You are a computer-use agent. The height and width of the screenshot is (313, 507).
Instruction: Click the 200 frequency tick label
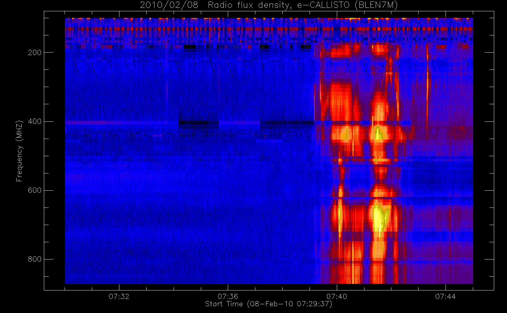coord(34,53)
